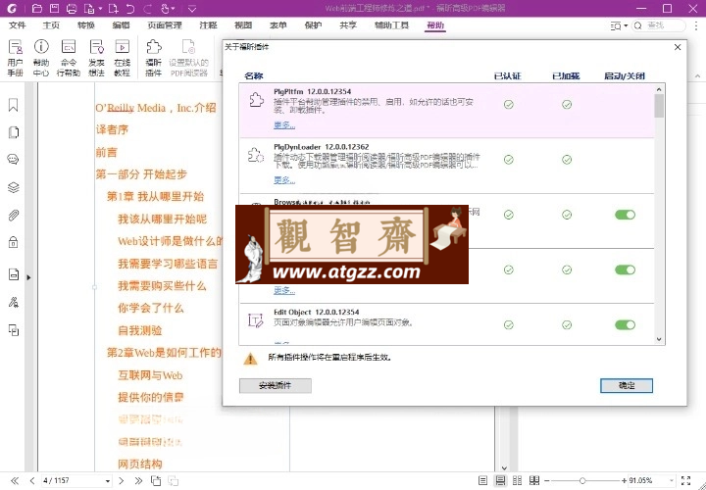Viewport: 706px width, 490px height.
Task: Open the Pages thumbnail panel icon
Action: coord(14,132)
